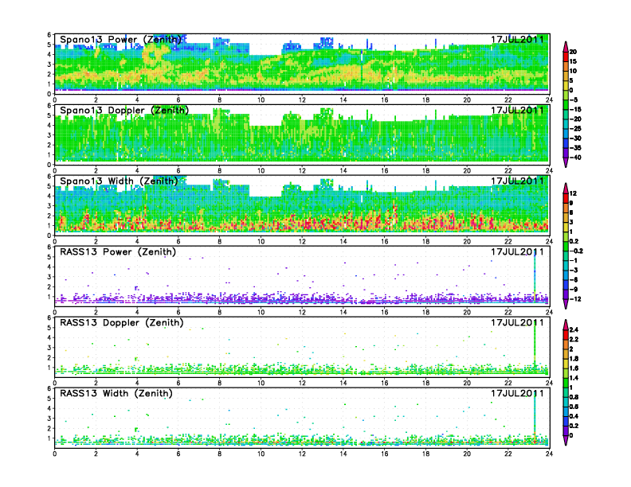Click the '0.6' label on the bottom colorbar
The width and height of the screenshot is (631, 487).
(574, 407)
